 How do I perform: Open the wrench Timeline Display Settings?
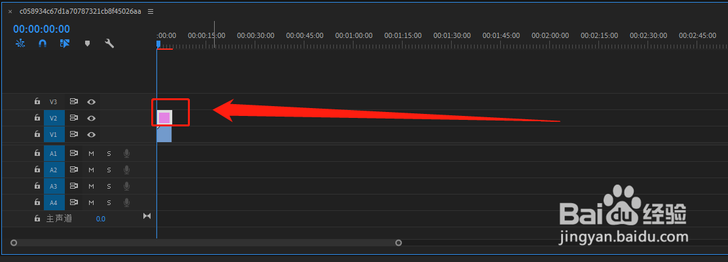(109, 43)
